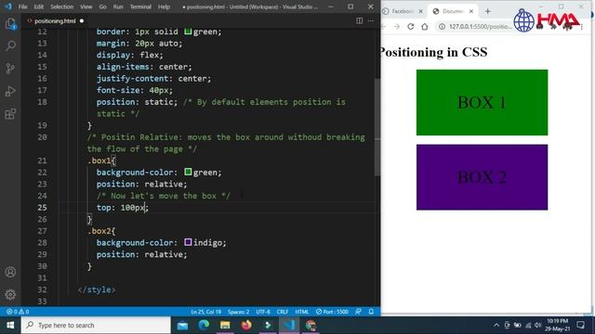Open the Extensions view
Image resolution: width=595 pixels, height=334 pixels.
[10, 113]
